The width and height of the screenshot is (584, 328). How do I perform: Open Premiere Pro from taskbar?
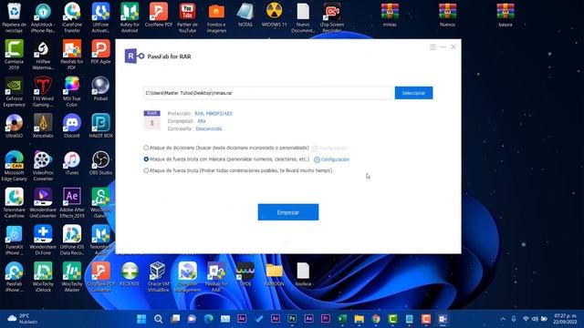326,319
